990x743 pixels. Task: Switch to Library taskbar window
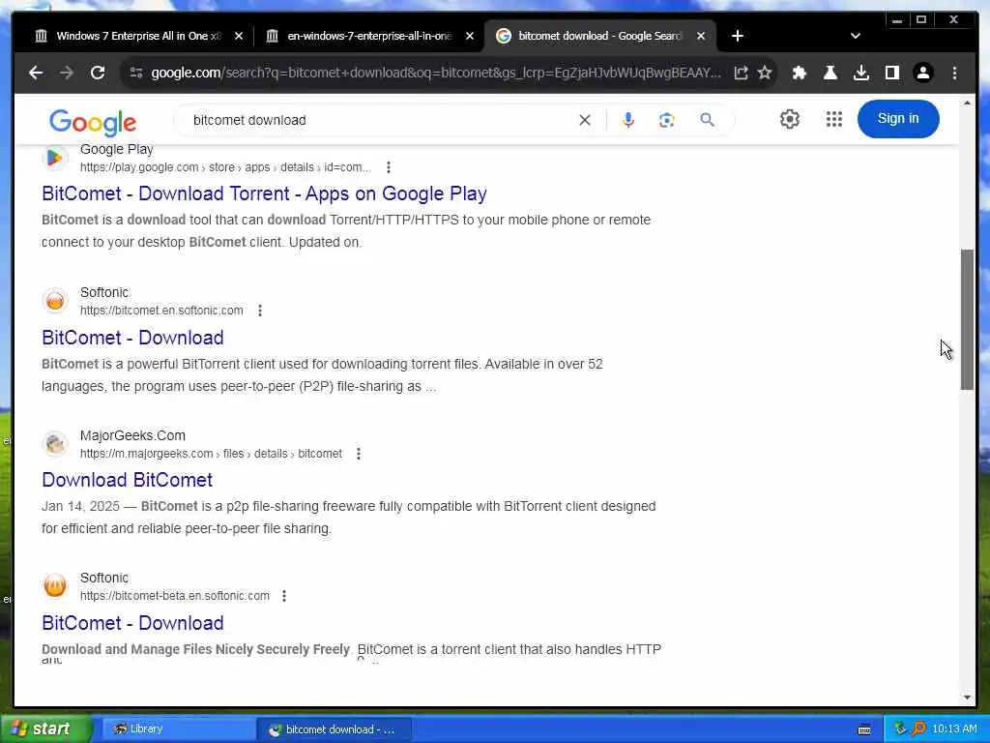click(x=177, y=729)
